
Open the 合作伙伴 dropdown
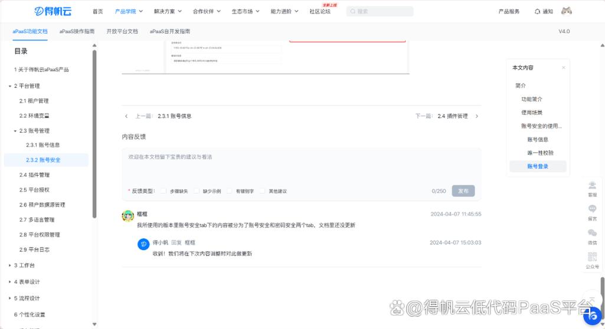(x=207, y=12)
